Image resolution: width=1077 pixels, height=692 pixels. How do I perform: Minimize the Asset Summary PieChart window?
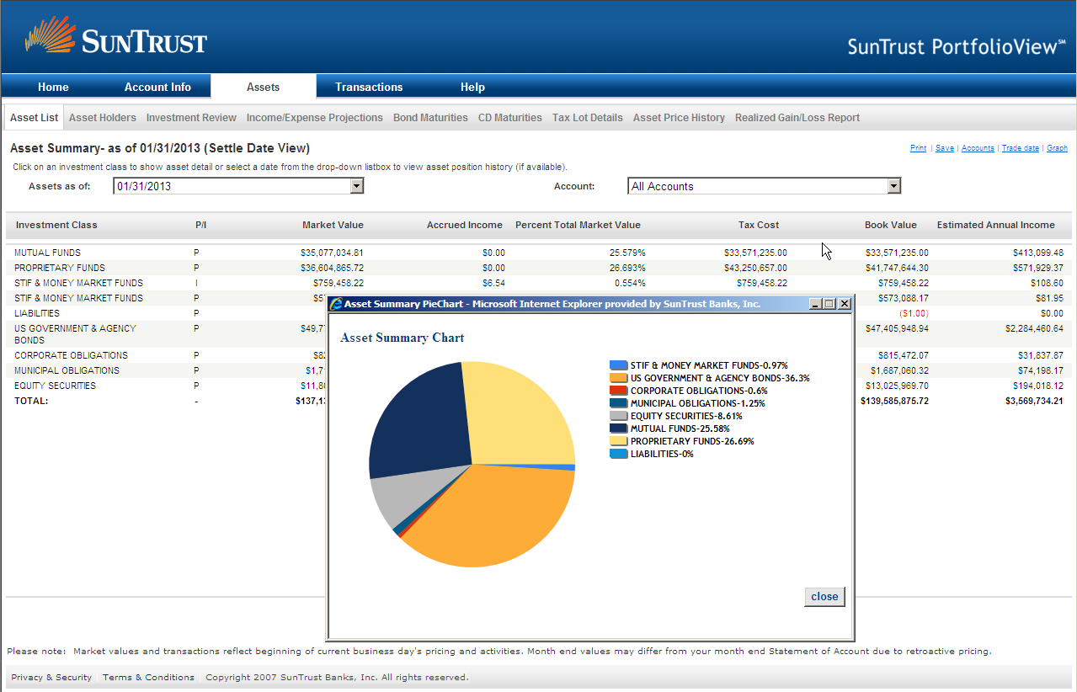pos(815,304)
